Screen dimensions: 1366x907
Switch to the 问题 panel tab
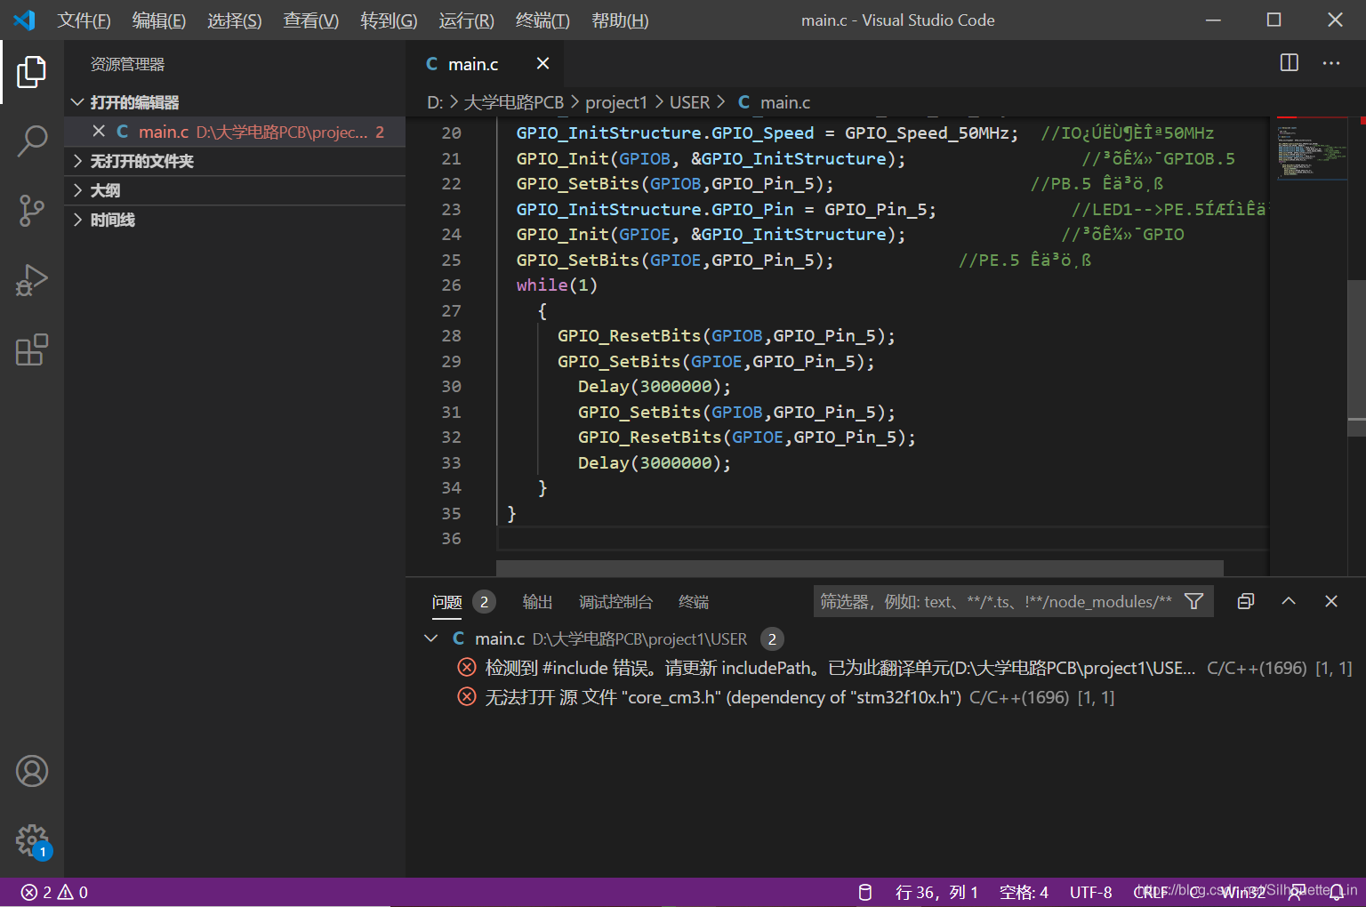coord(447,602)
